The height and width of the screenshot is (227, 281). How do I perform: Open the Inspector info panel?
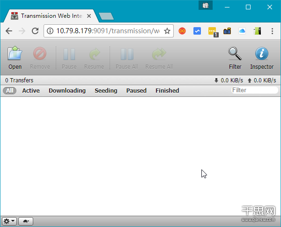[262, 53]
